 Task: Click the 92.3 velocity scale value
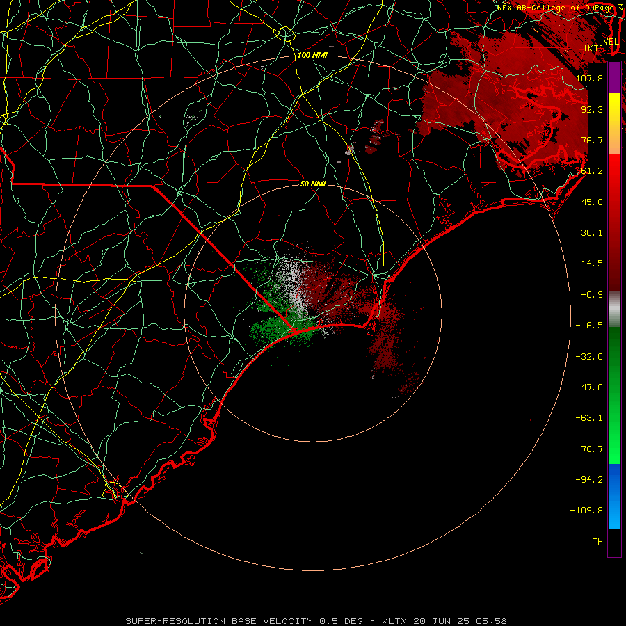[x=592, y=109]
